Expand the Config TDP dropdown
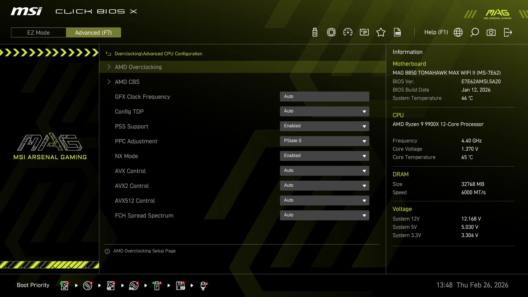Image resolution: width=528 pixels, height=297 pixels. pos(324,111)
